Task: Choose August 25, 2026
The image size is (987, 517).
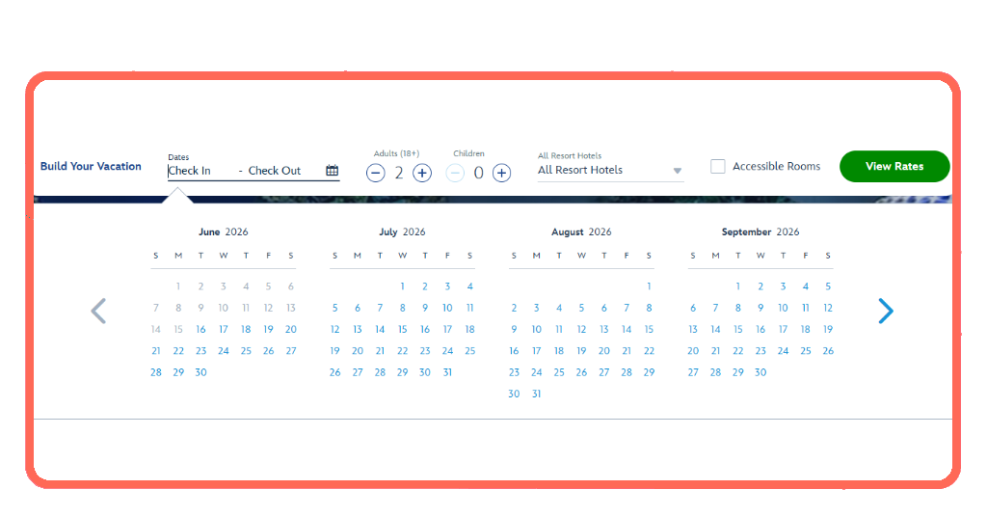Action: coord(559,372)
